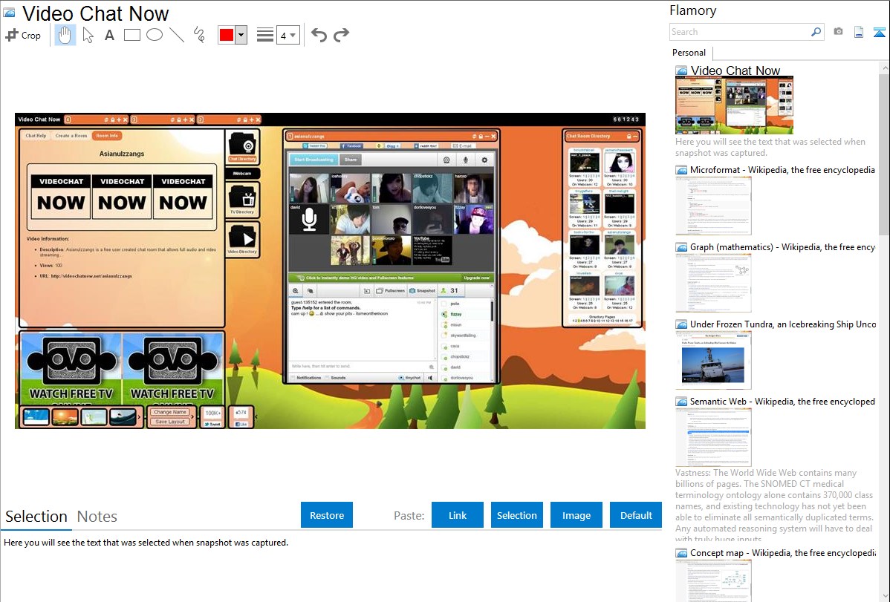
Task: Select the straight line tool
Action: point(177,35)
